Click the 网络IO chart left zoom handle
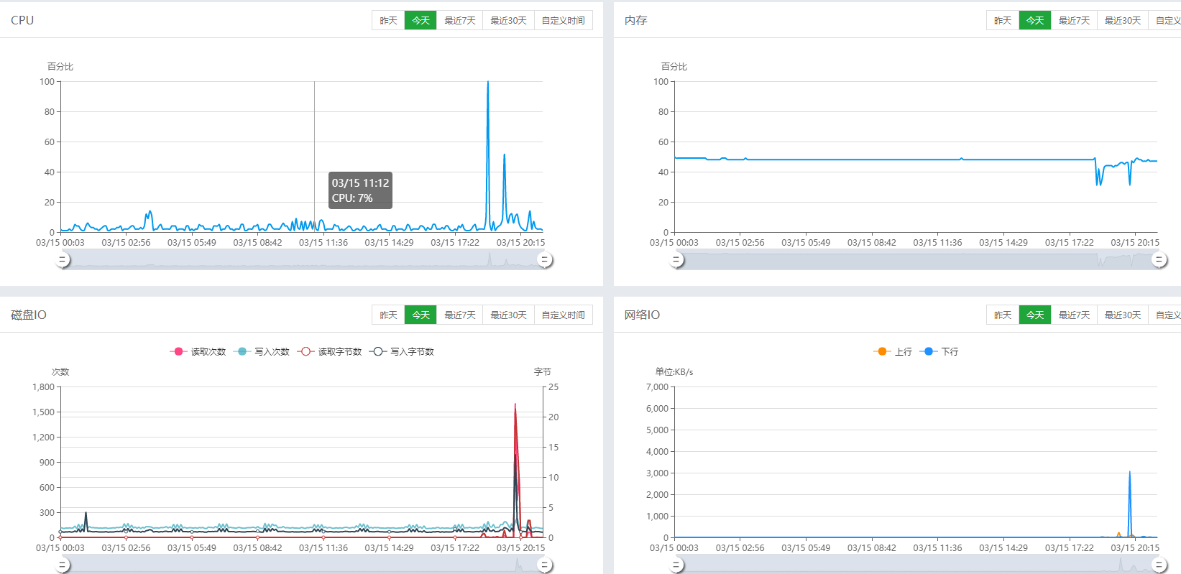This screenshot has height=574, width=1181. [676, 565]
